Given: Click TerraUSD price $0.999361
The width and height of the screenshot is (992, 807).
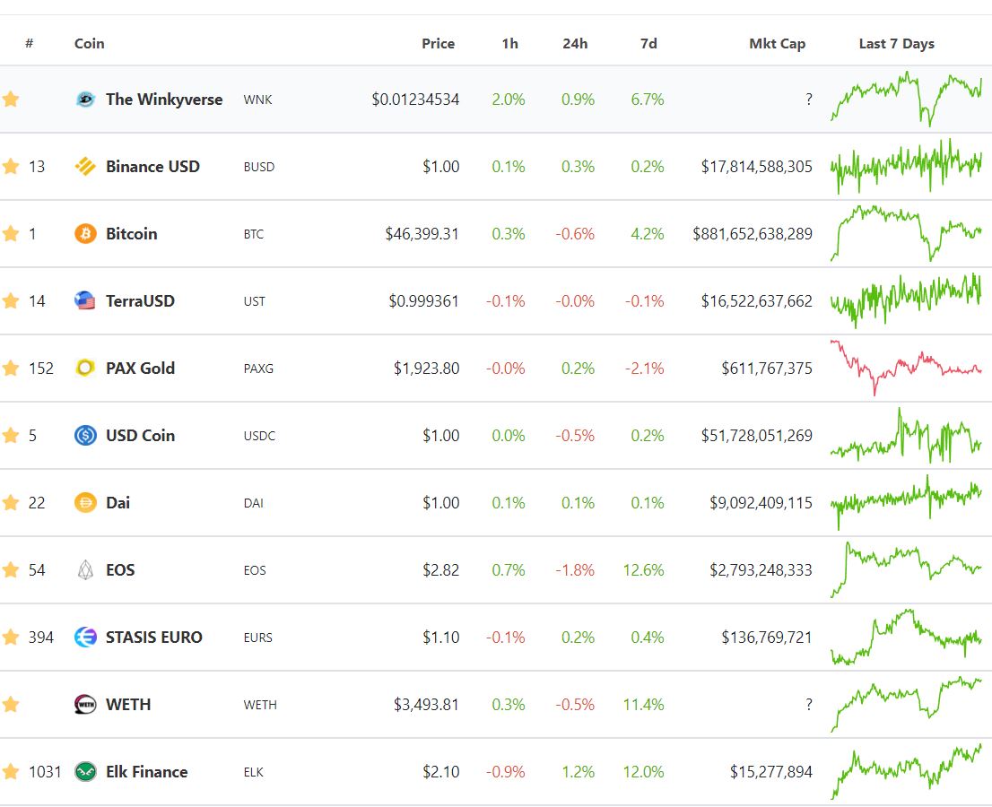Looking at the screenshot, I should pos(424,301).
